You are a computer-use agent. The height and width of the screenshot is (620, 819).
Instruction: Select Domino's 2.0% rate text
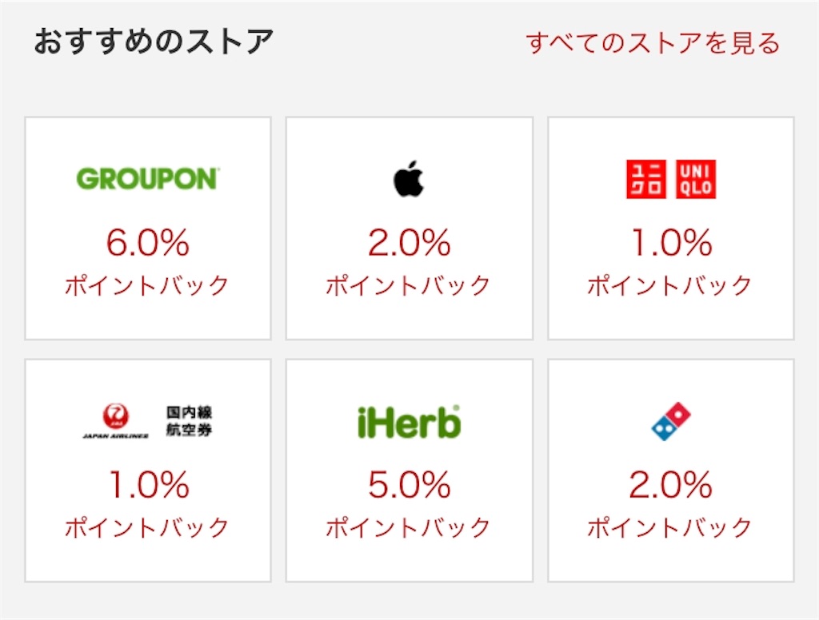671,485
